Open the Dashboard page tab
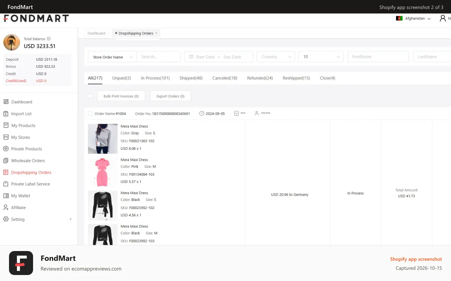Viewport: 451px width, 281px height. (97, 33)
